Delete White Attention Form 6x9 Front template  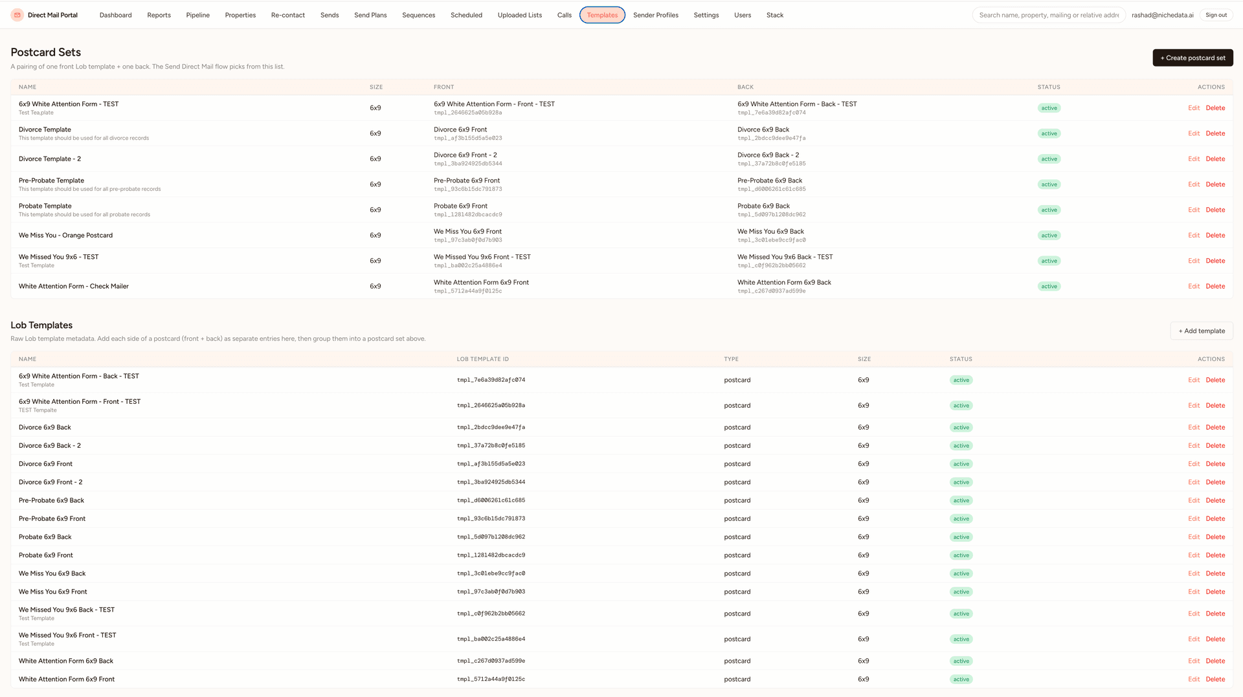click(1215, 679)
